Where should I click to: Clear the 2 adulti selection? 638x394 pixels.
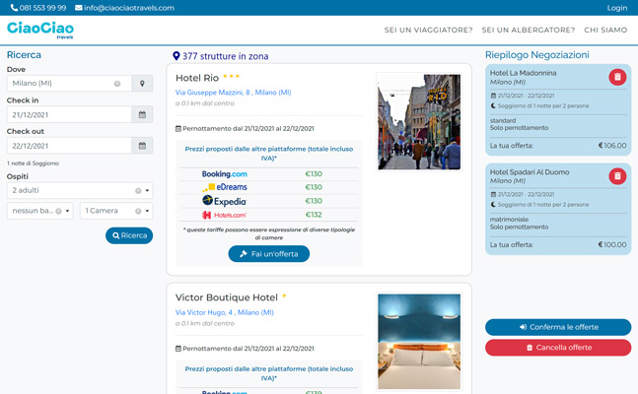[136, 190]
